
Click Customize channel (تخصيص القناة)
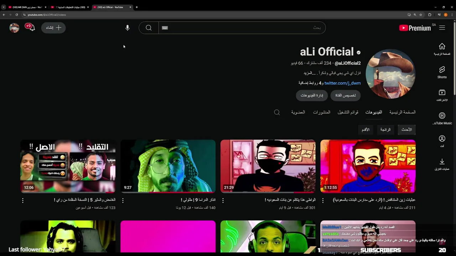click(346, 95)
